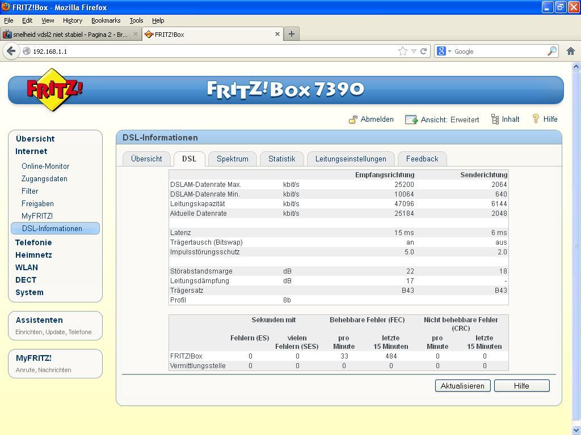Click the site identity globe icon
581x435 pixels.
point(27,52)
